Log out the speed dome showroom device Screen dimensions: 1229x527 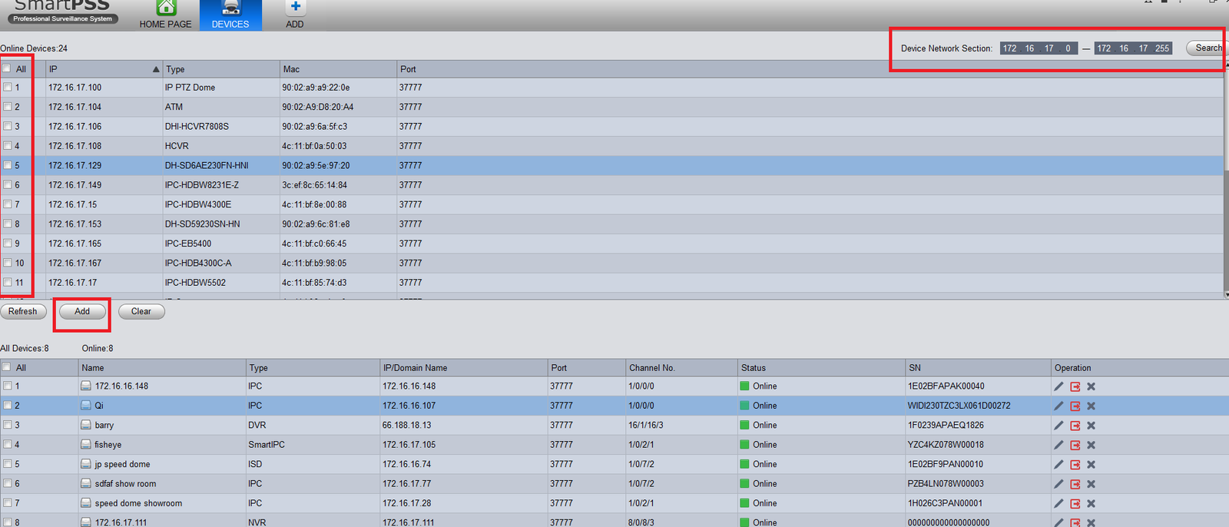[1075, 503]
